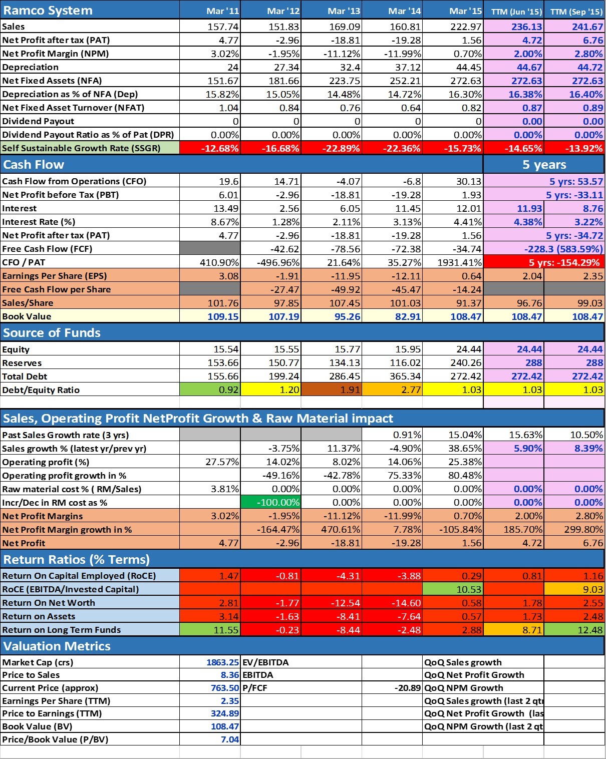Click the red 5 yrs: -154.29% cell

coord(544,262)
